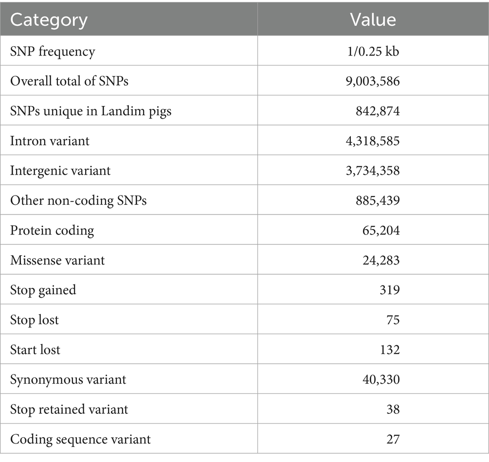Click the Value column header
489x462 pixels.
click(x=373, y=19)
